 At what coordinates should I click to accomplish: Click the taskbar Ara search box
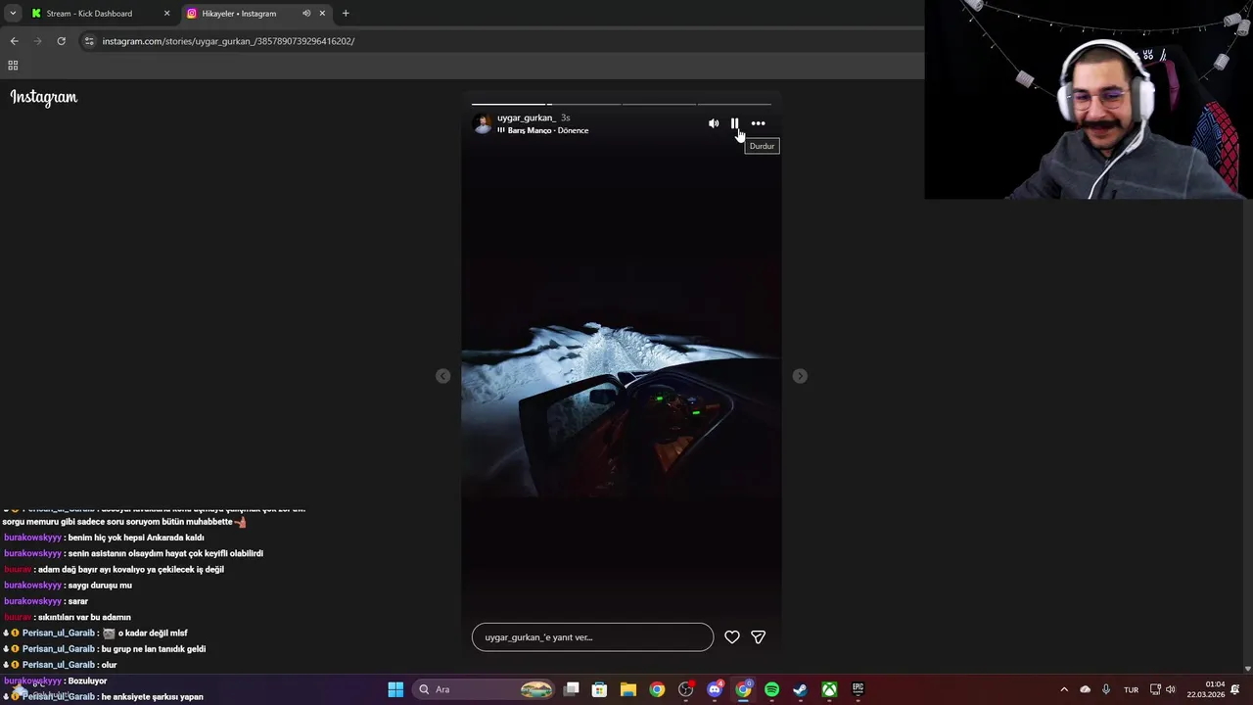point(484,689)
